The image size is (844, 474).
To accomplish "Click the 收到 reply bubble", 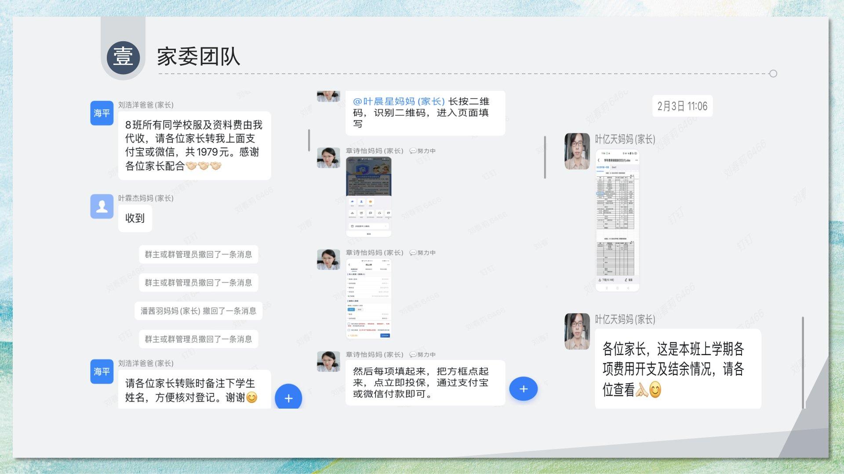I will coord(135,218).
